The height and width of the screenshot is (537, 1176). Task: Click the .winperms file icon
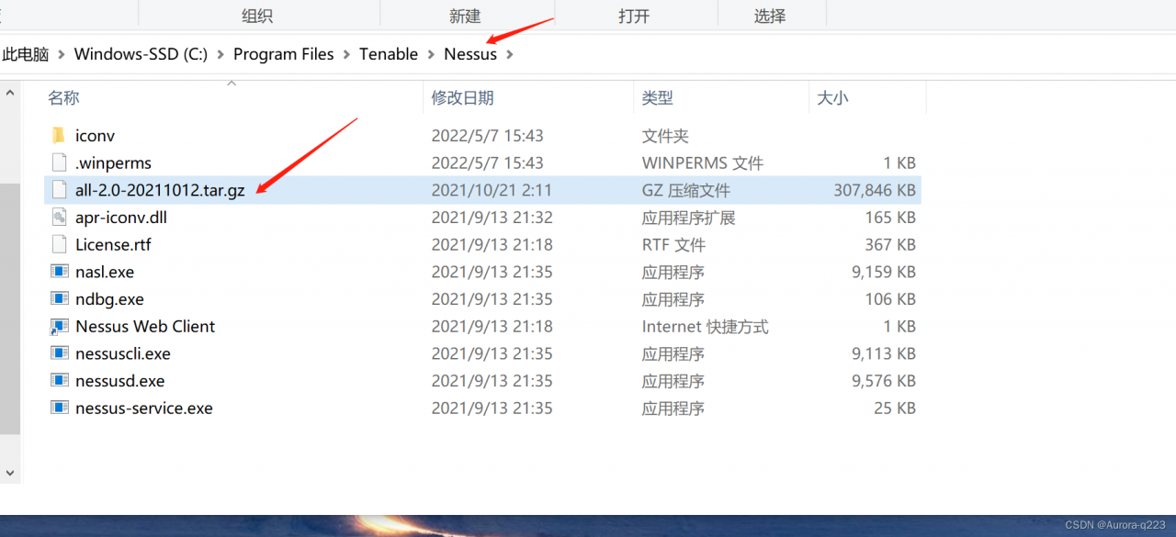[x=60, y=163]
